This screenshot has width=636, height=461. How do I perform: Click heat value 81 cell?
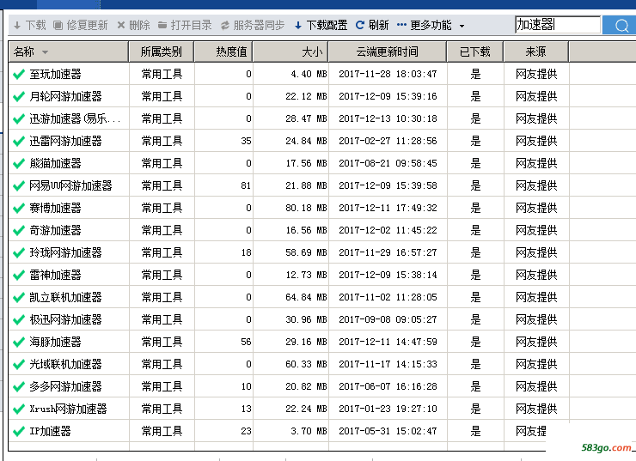(x=246, y=185)
